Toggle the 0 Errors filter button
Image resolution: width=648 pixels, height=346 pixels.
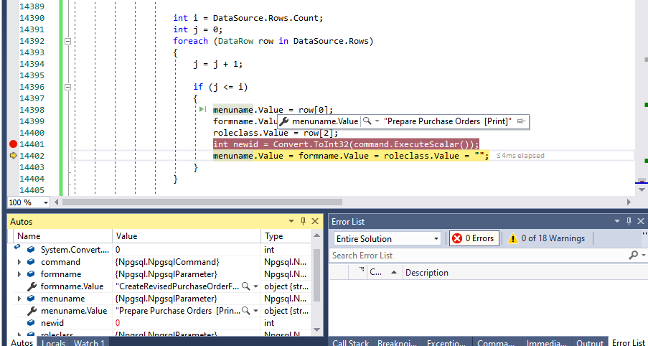(473, 238)
